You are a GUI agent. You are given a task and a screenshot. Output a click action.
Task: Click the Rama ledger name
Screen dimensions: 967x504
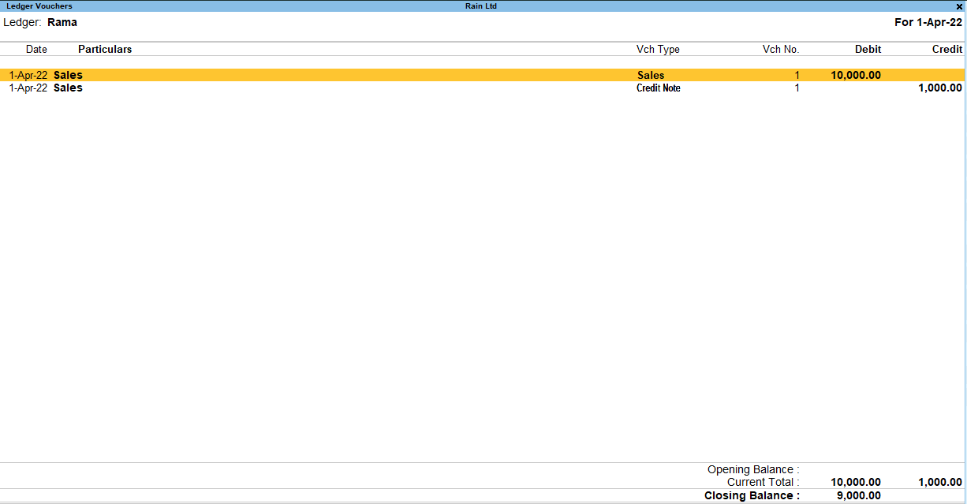[62, 22]
